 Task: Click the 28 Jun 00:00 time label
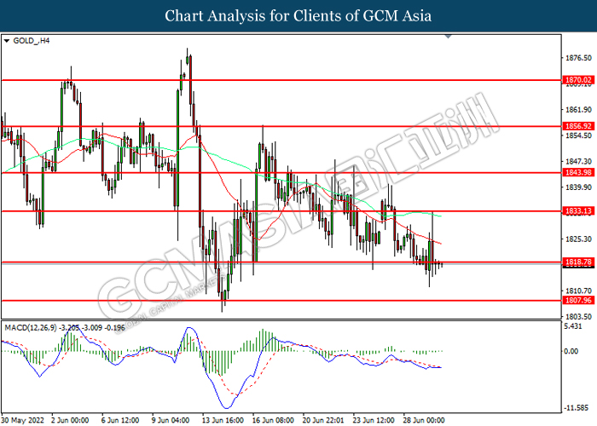tap(424, 420)
